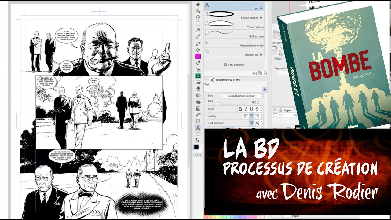
Task: Toggle Underline text style
Action: click(x=251, y=109)
